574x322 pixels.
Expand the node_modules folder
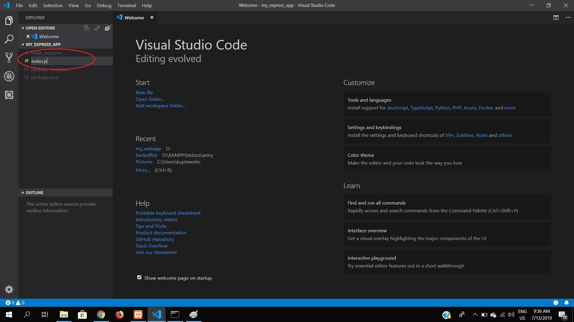point(47,53)
